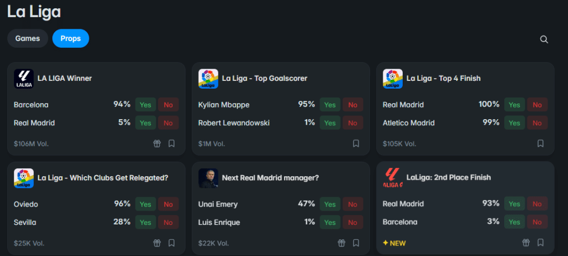
Task: Click gift icon on 2nd Place Finish card
Action: 526,243
